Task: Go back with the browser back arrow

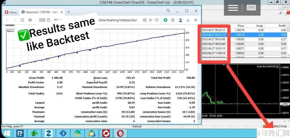Action: point(7,20)
